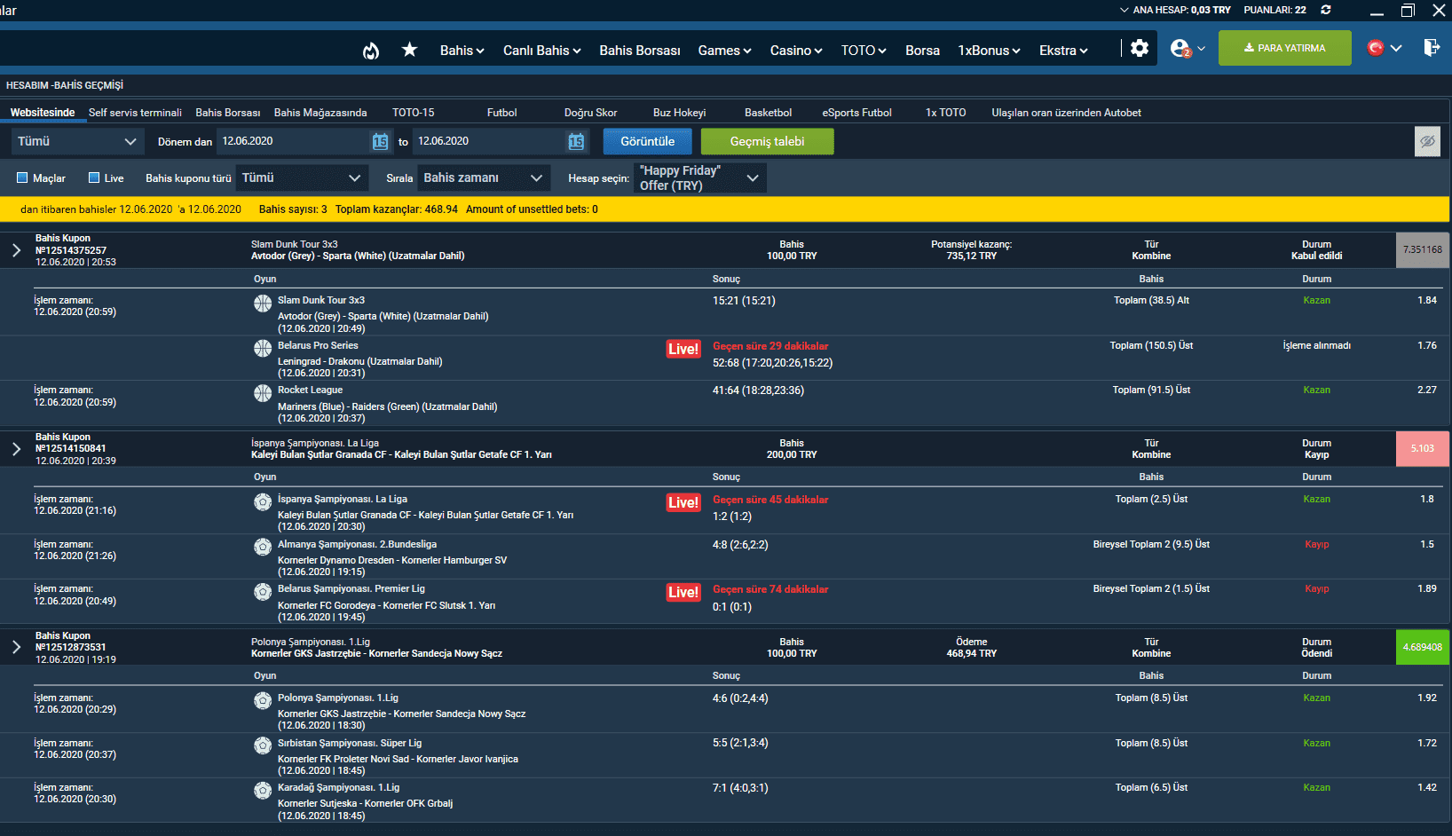The image size is (1452, 836).
Task: Open the Bahis menu dropdown
Action: (462, 51)
